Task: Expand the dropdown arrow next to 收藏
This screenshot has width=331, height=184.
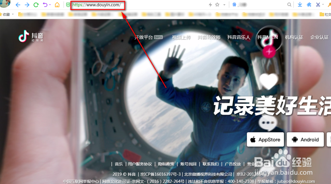Action: (x=13, y=14)
